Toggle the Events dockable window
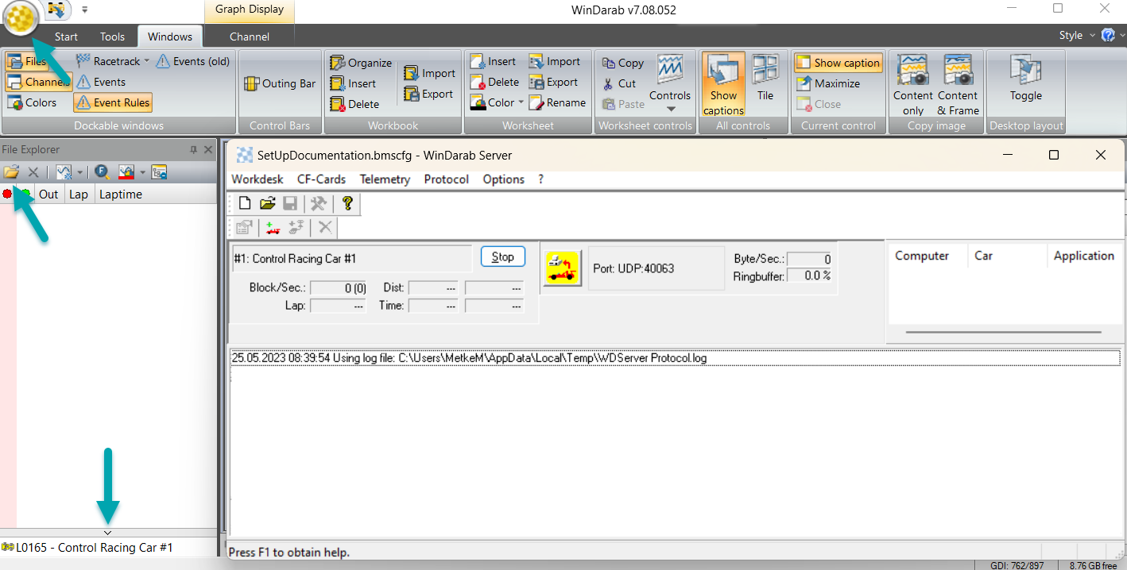The image size is (1127, 570). [x=101, y=82]
